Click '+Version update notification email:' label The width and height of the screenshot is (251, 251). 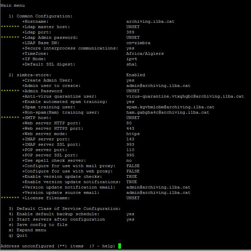tap(69, 187)
